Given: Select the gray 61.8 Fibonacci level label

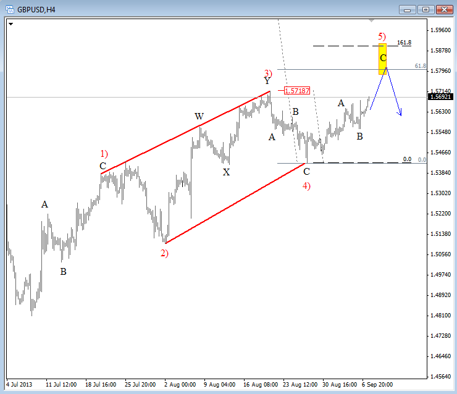Looking at the screenshot, I should (x=420, y=65).
